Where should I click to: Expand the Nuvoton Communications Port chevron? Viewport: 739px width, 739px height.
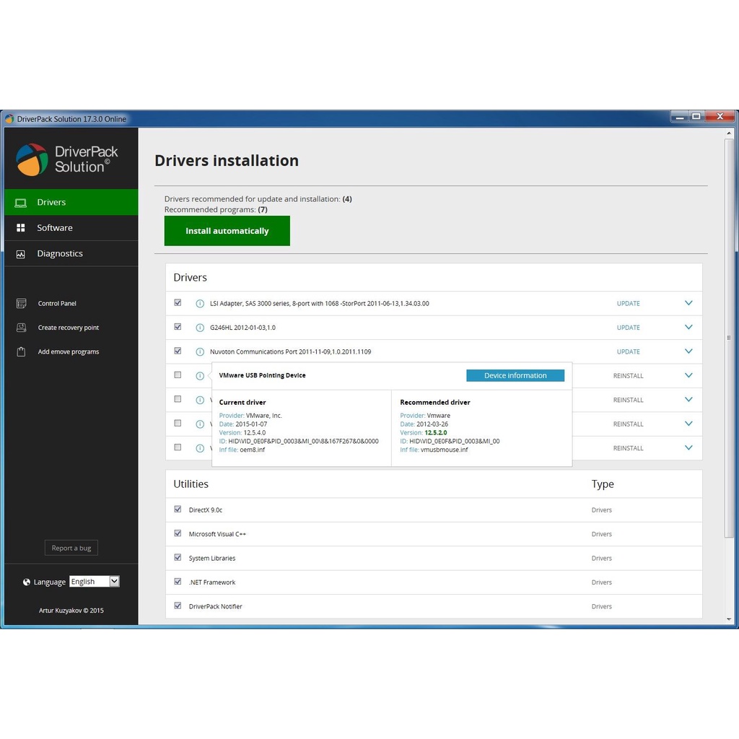688,351
